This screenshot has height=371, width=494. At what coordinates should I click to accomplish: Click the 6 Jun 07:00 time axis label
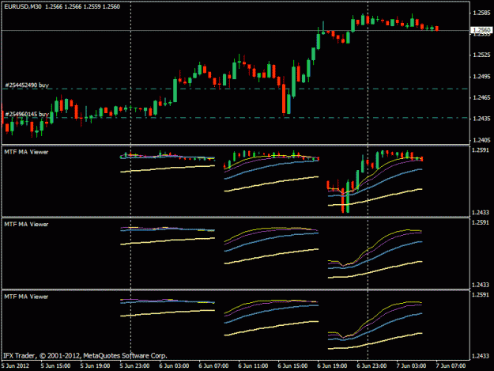click(213, 366)
